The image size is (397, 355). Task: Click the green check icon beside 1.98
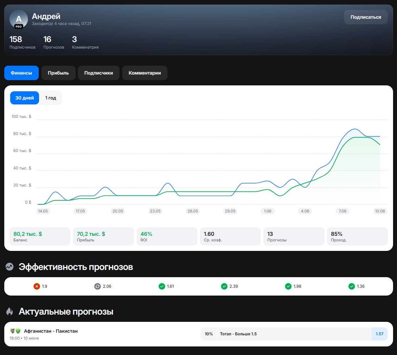288,286
